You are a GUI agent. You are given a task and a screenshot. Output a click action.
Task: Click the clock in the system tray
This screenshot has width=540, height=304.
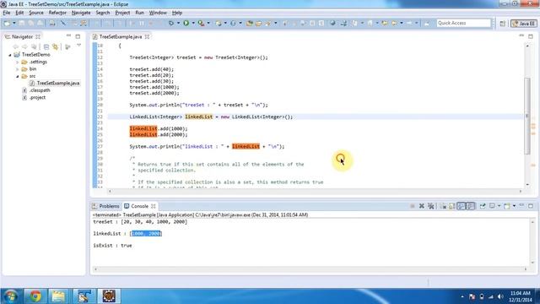click(x=521, y=296)
